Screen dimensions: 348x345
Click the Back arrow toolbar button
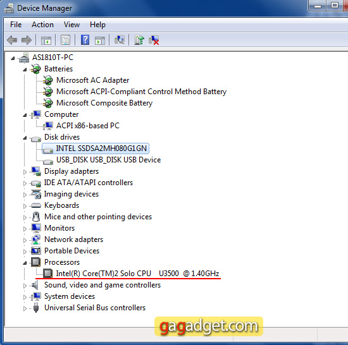[12, 40]
